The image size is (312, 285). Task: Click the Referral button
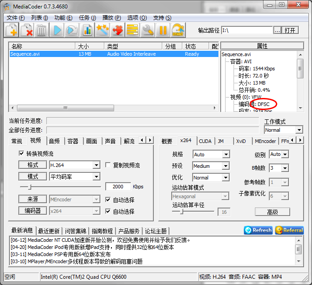pos(290,230)
